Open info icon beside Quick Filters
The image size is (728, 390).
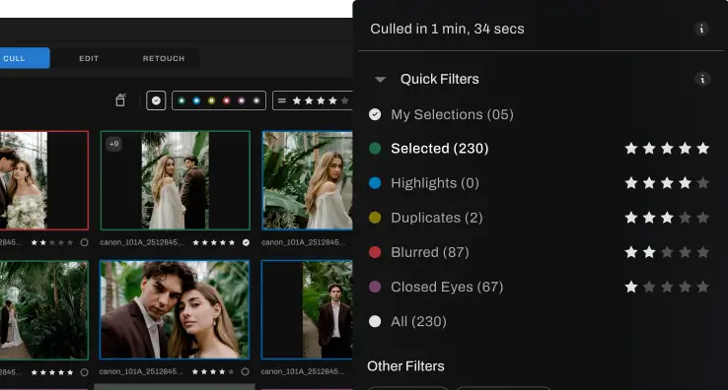[x=702, y=79]
